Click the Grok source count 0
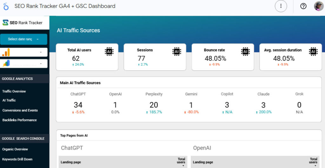The width and height of the screenshot is (325, 168). [299, 105]
